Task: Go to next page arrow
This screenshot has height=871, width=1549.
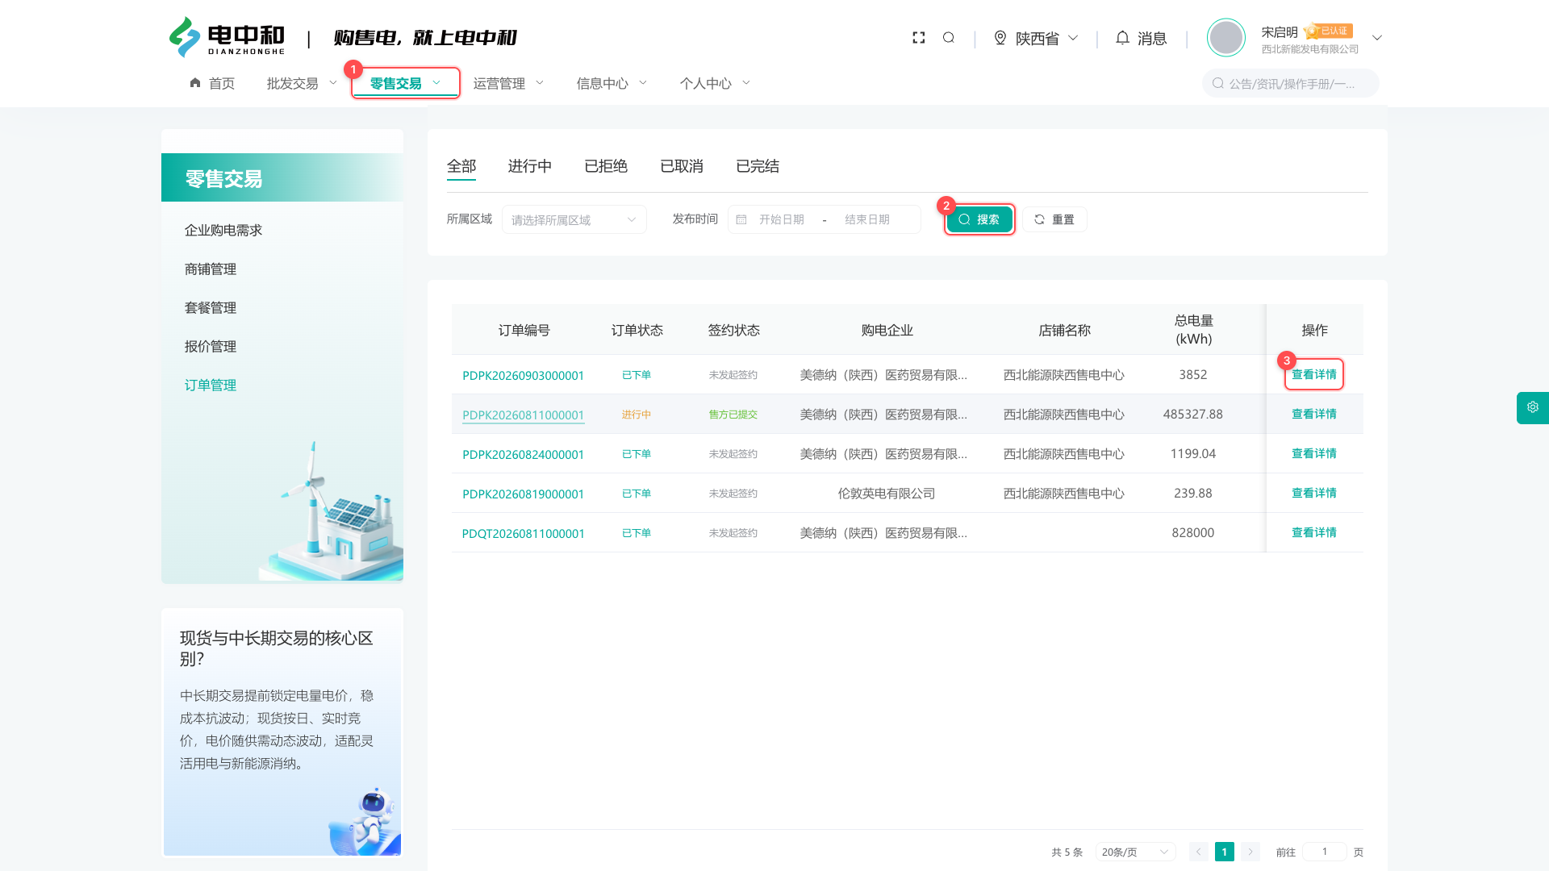Action: (1250, 852)
